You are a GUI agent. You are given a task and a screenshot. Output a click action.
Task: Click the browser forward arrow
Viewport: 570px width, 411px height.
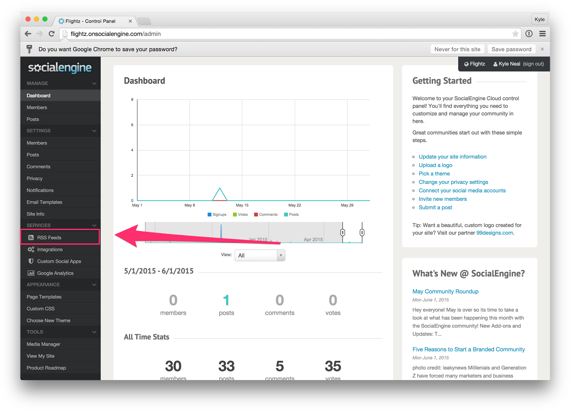tap(40, 34)
